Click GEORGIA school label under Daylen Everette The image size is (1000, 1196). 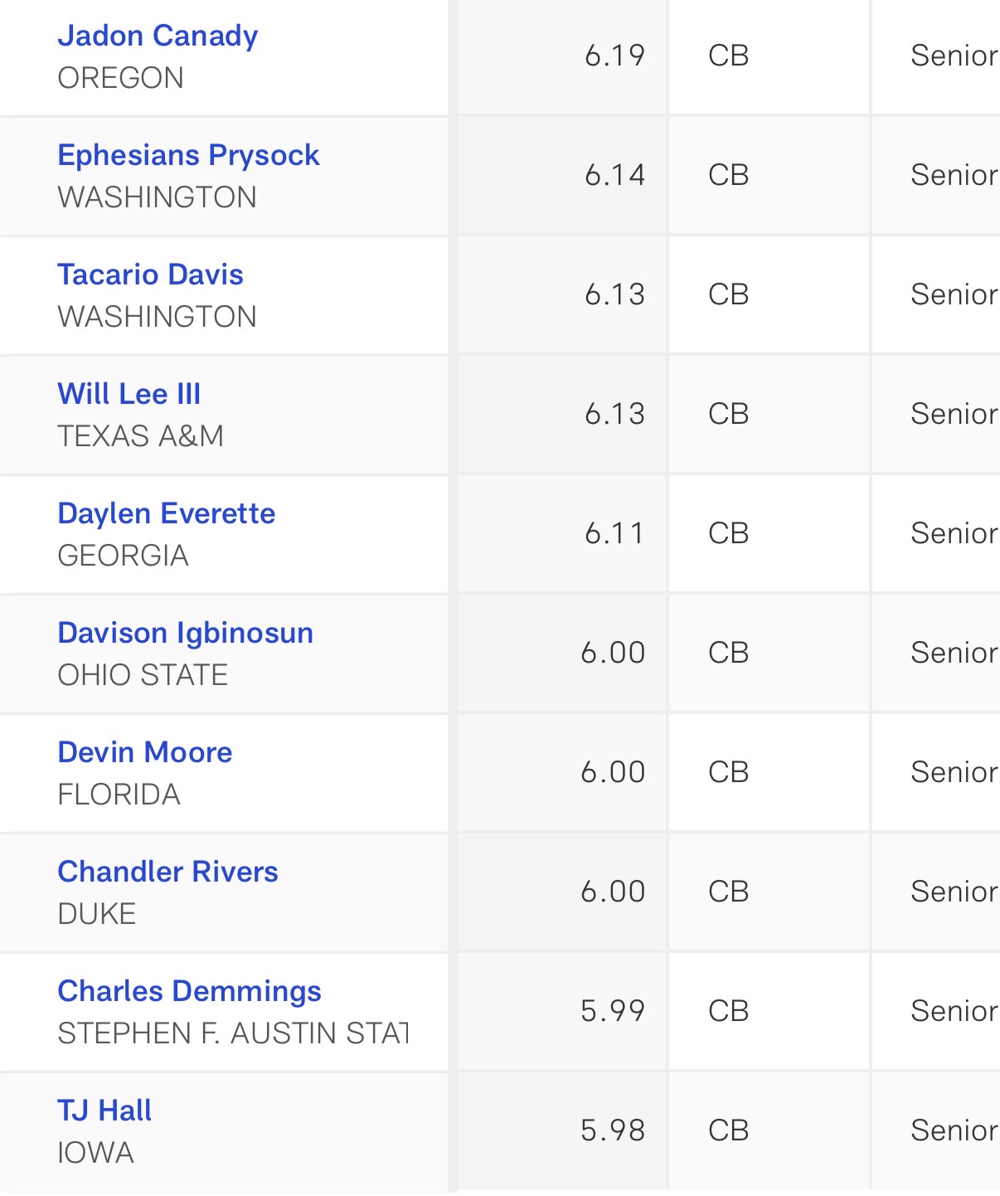tap(124, 556)
